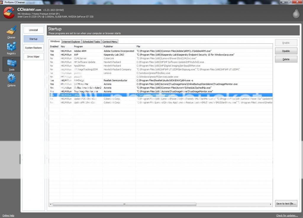Open System Restore panel

click(33, 48)
